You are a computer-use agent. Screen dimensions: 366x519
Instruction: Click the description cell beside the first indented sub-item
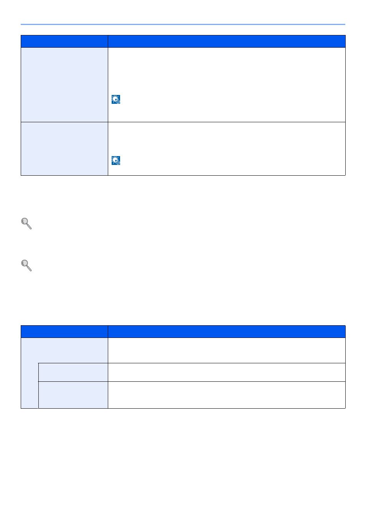(x=227, y=372)
